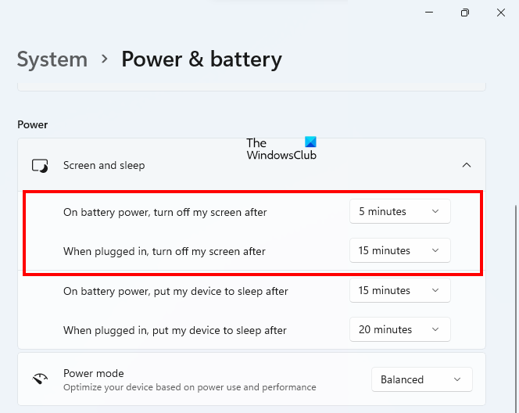
Task: Click the Power mode speedometer icon
Action: [40, 379]
